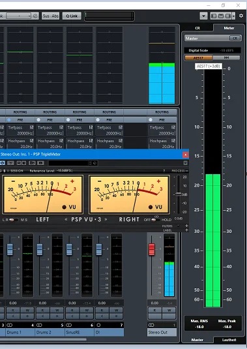The width and height of the screenshot is (247, 349).
Task: Toggle PRE section bypass dot on Stereo Out
Action: [x=151, y=120]
